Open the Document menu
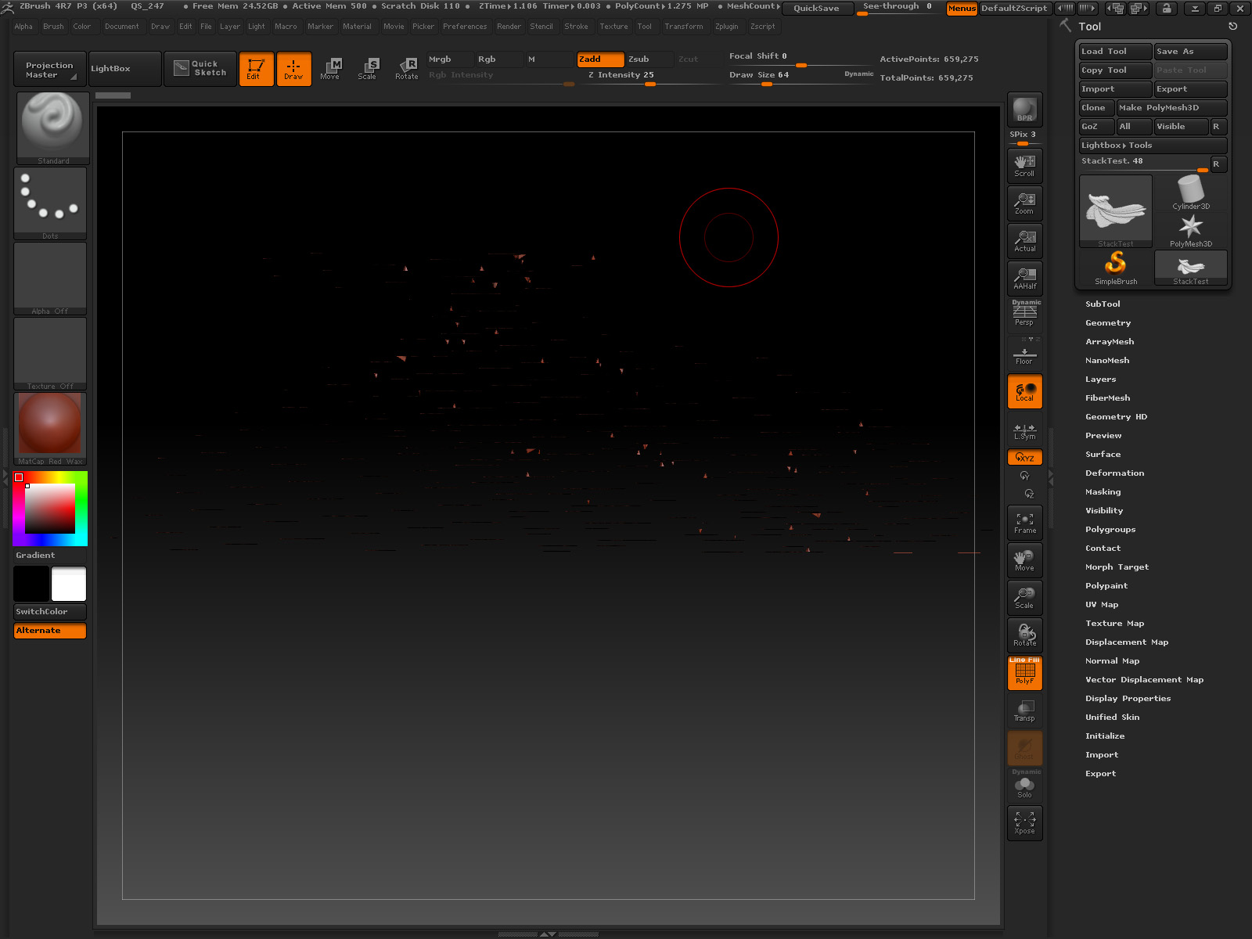This screenshot has height=939, width=1252. [122, 27]
